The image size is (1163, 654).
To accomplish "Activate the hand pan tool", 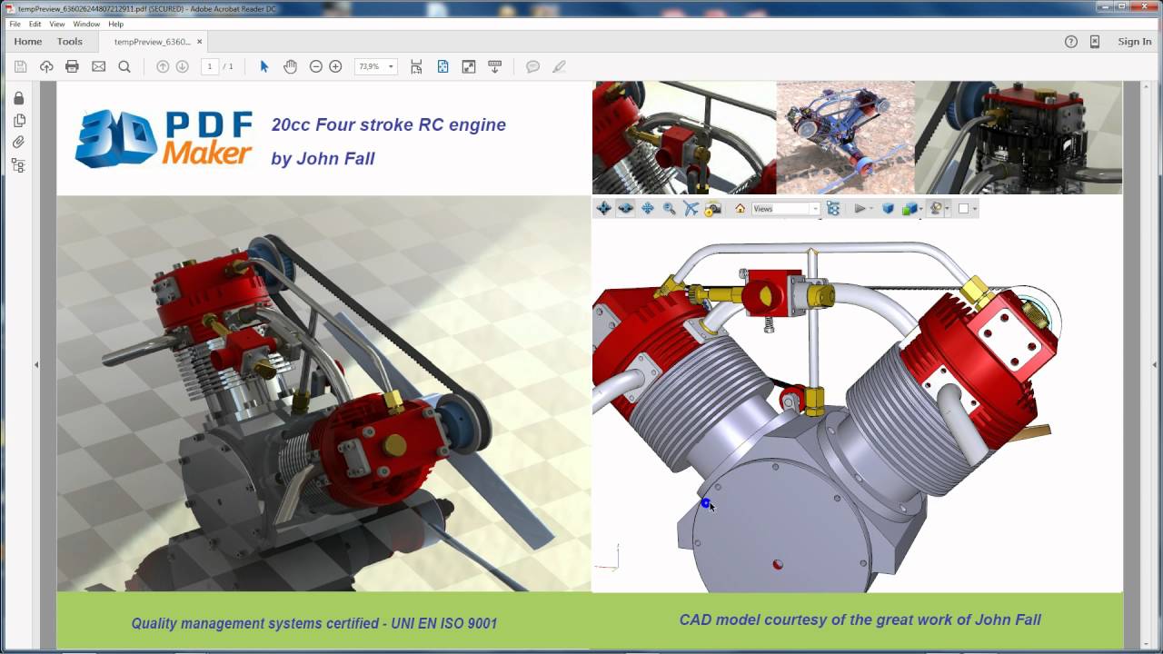I will (x=290, y=66).
